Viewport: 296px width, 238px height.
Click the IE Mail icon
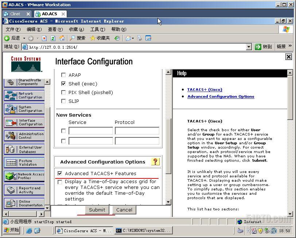128,39
